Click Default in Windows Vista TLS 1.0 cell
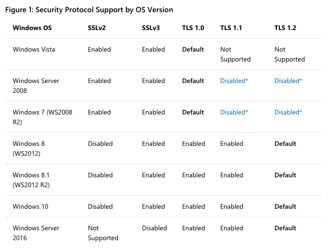 pyautogui.click(x=193, y=49)
